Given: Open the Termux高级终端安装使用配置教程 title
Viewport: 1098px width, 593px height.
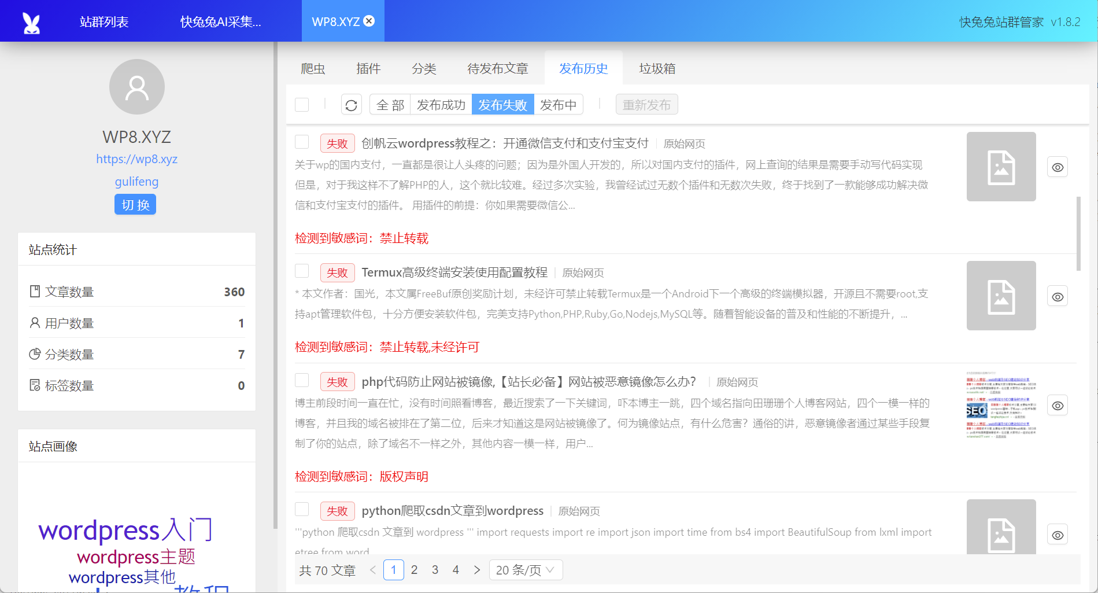Looking at the screenshot, I should pos(454,272).
